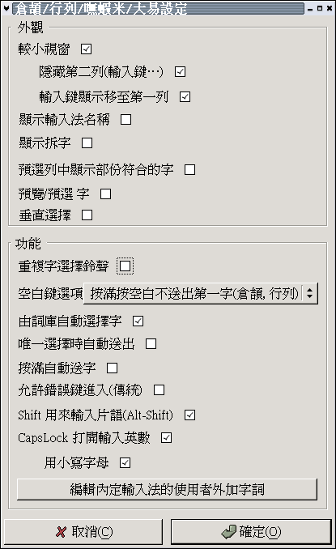This screenshot has width=336, height=549.
Task: Click the 取消(C) button
Action: (83, 532)
